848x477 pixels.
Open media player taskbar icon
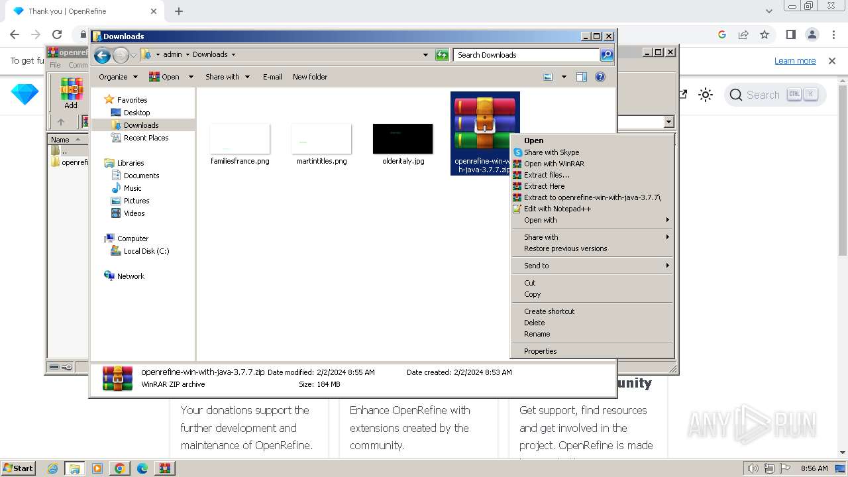[97, 468]
